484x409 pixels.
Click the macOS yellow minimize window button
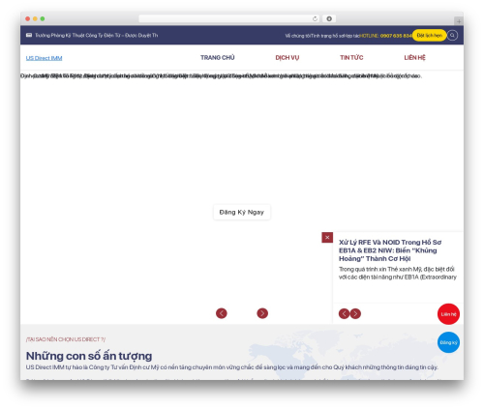tap(35, 18)
